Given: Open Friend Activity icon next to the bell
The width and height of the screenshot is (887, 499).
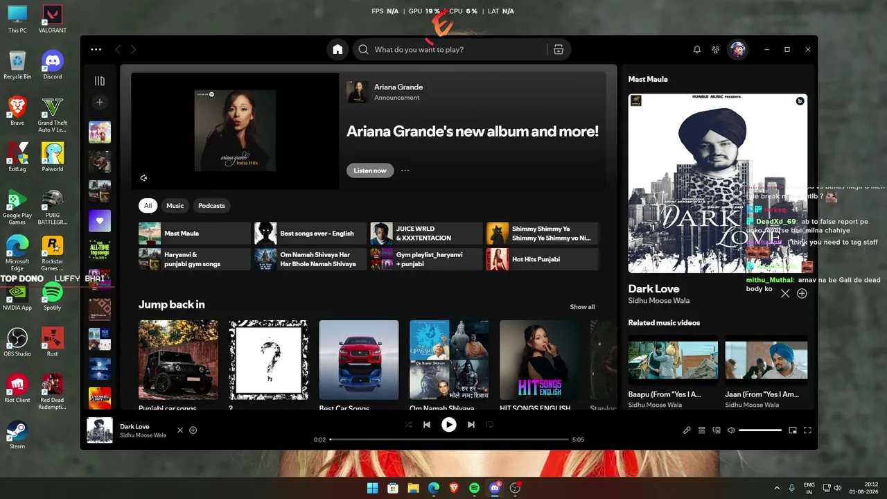Looking at the screenshot, I should coord(716,50).
